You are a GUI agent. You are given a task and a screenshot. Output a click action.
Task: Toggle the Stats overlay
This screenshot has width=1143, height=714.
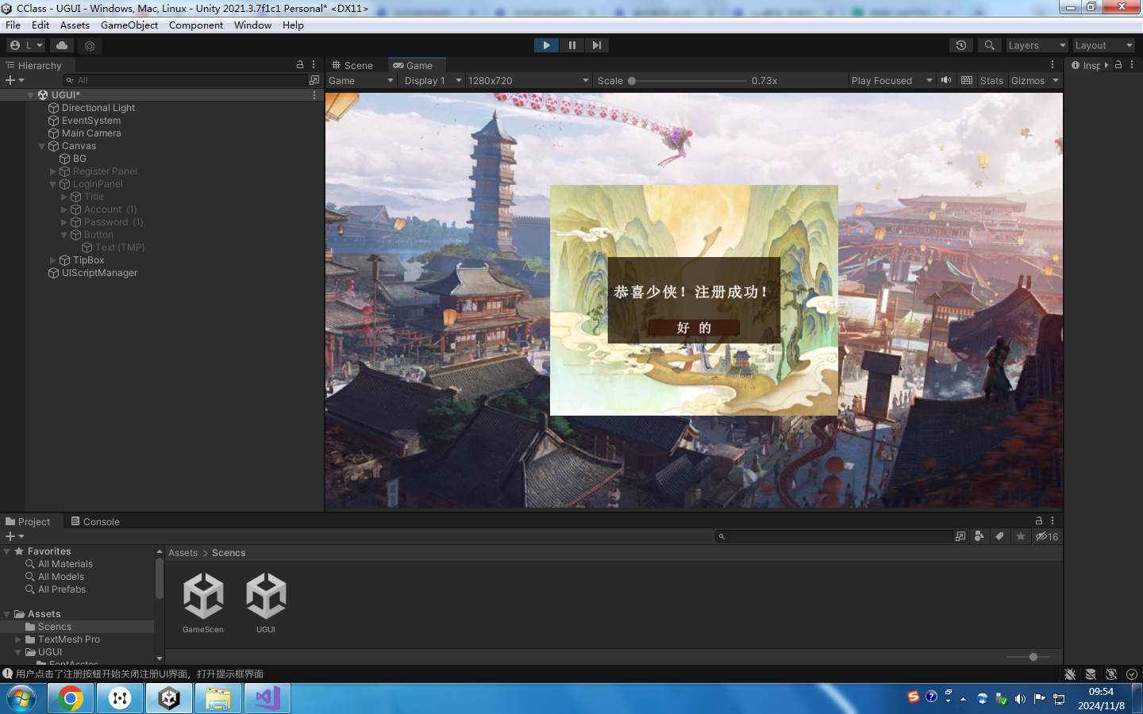pos(991,80)
